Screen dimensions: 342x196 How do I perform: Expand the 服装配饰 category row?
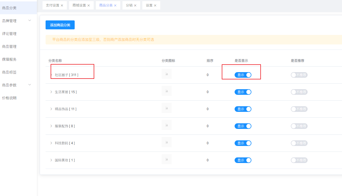point(51,126)
